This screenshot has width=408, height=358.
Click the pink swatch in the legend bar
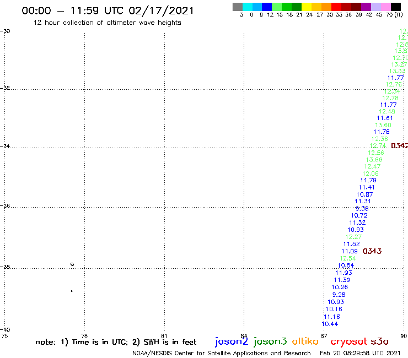pyautogui.click(x=386, y=7)
